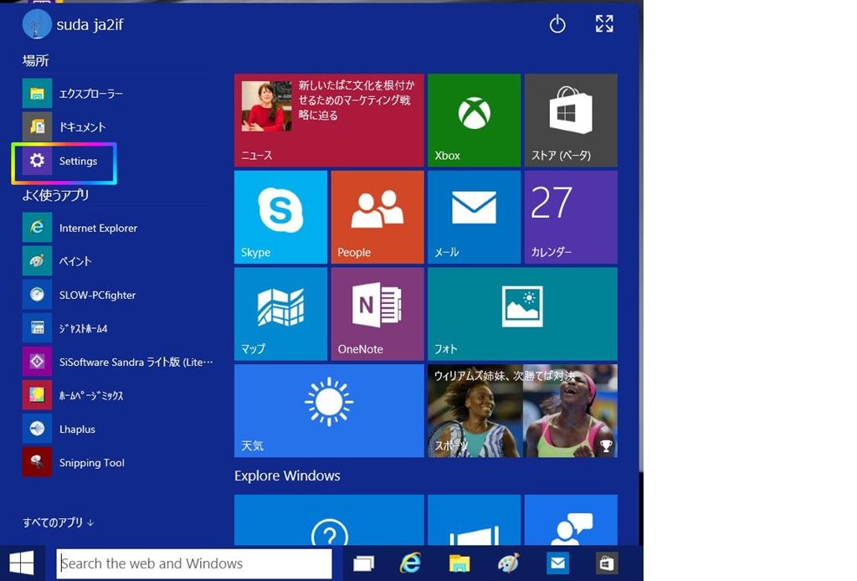Focus the Search the web and Windows box
The width and height of the screenshot is (857, 581).
tap(194, 563)
